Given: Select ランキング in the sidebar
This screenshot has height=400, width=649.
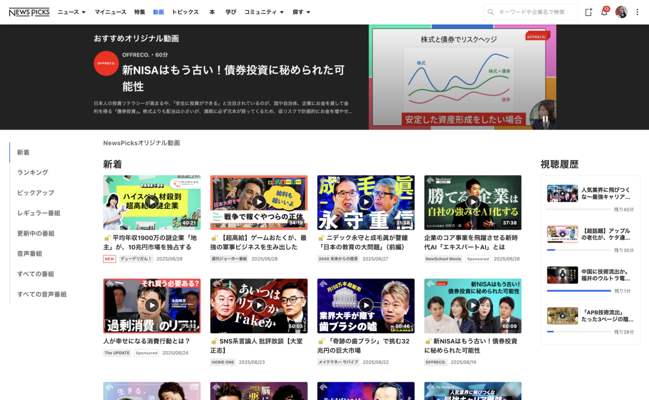Looking at the screenshot, I should click(x=32, y=173).
